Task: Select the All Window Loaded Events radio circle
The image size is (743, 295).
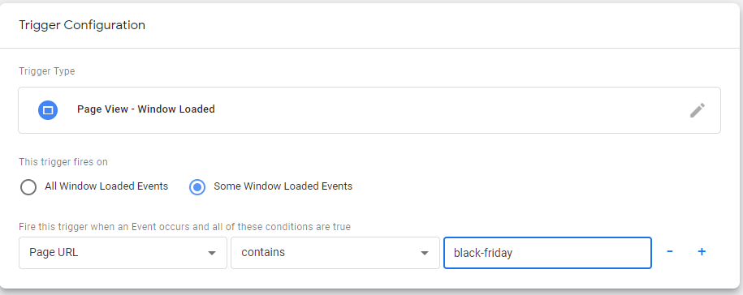Action: 28,187
